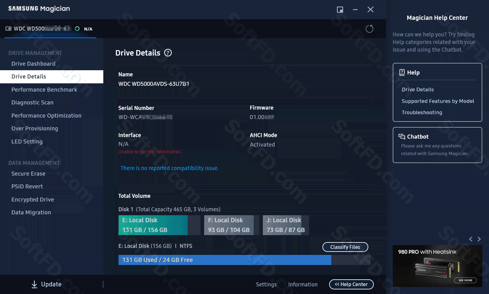Select the E: Local Disk volume block
This screenshot has height=294, width=489.
(159, 225)
